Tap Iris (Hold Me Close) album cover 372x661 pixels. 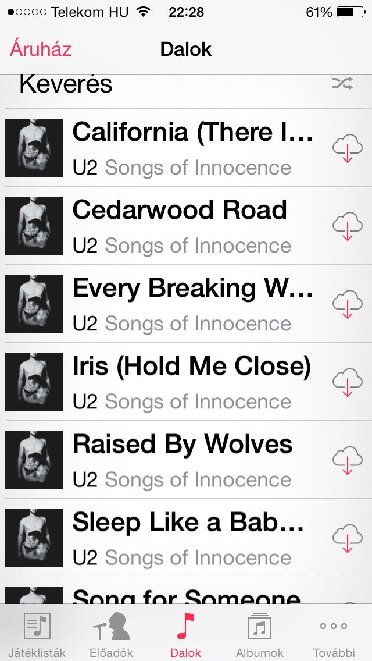click(x=34, y=382)
